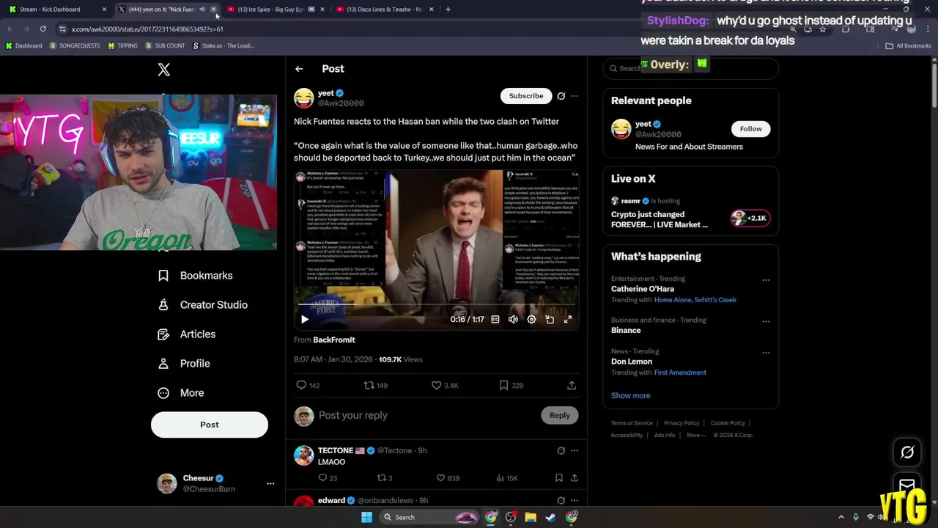The height and width of the screenshot is (528, 938).
Task: Open the floating Grok button
Action: tap(907, 452)
